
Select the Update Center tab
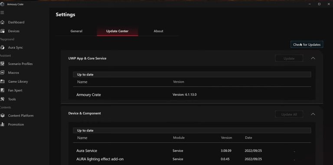tap(117, 31)
